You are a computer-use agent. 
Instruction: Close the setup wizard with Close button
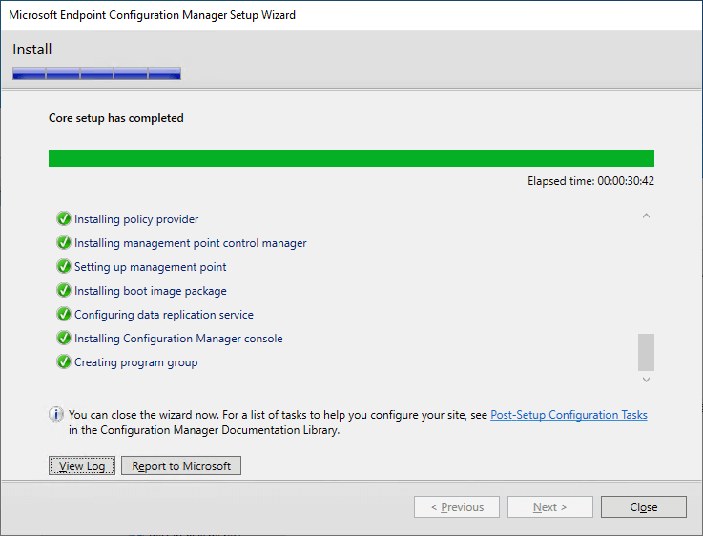(643, 506)
